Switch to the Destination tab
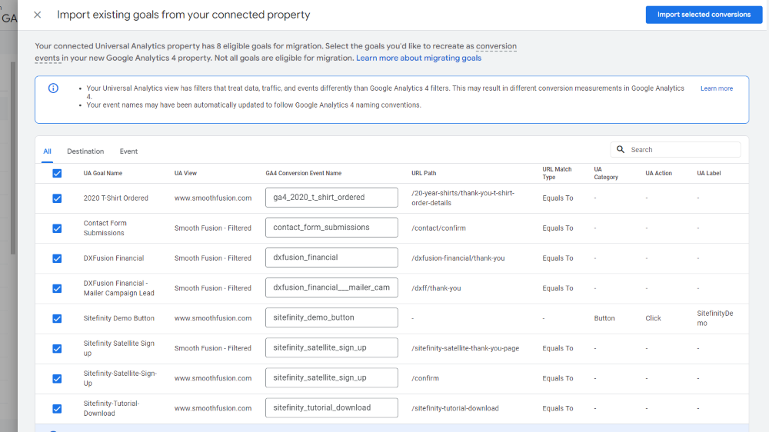This screenshot has height=432, width=769. coord(85,151)
